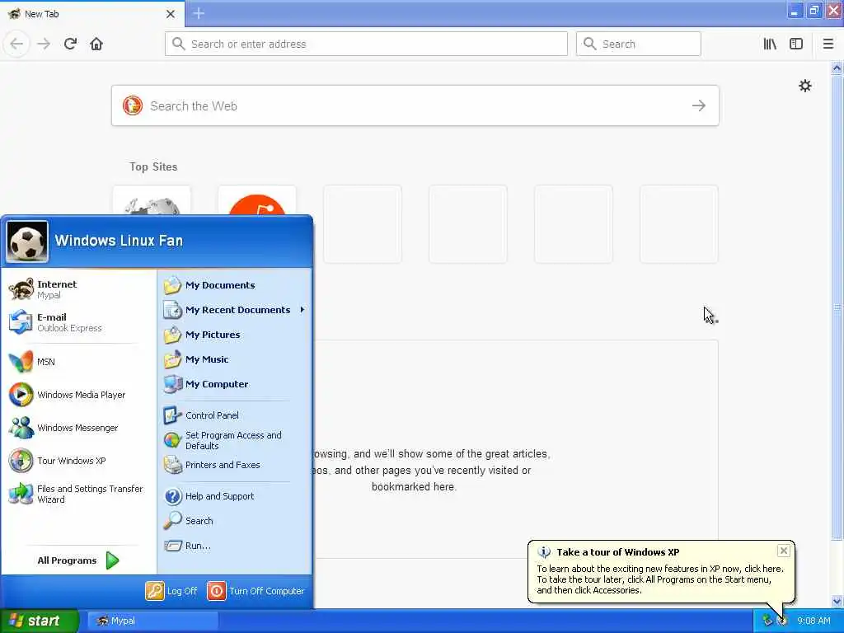
Task: Toggle the sidebar icon in the toolbar
Action: (x=796, y=44)
